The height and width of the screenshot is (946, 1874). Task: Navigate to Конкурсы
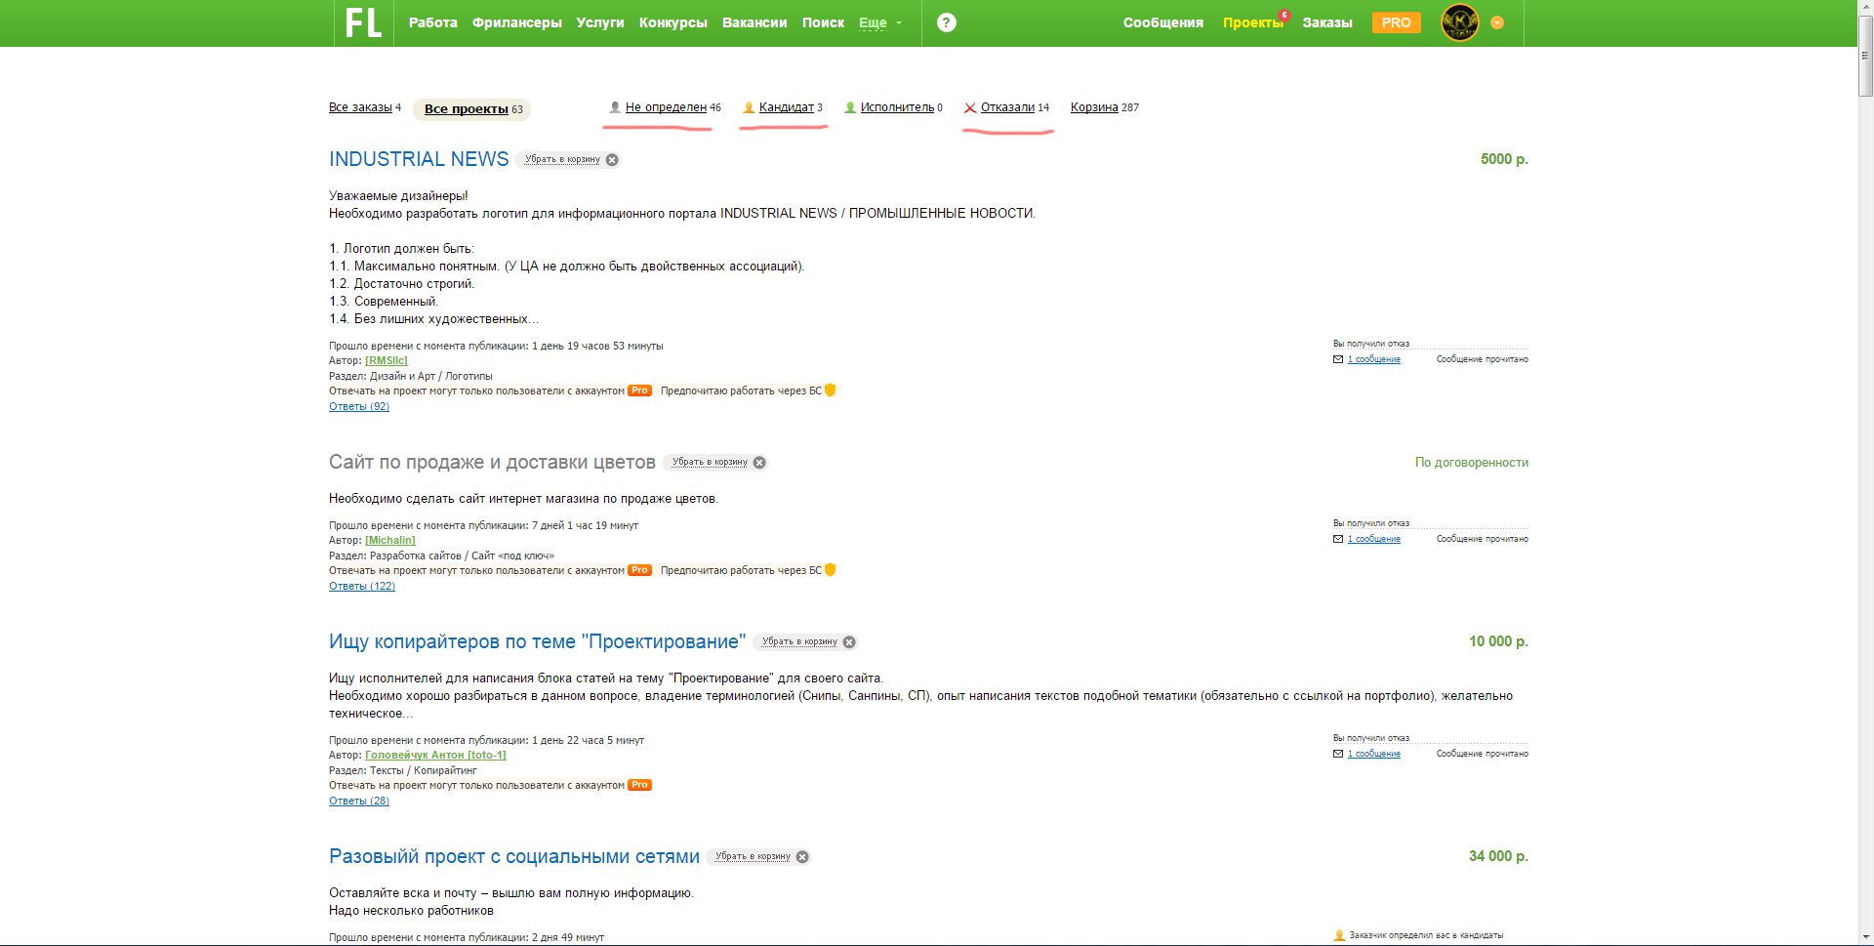pos(673,22)
